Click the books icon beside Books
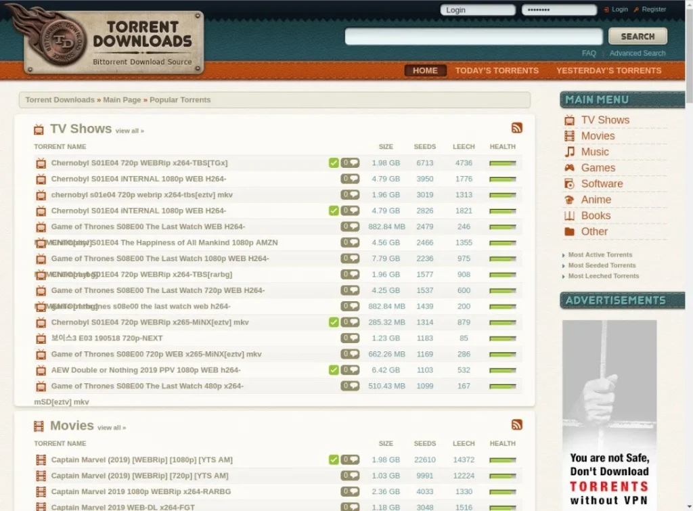Screen dimensions: 693x511 570,216
